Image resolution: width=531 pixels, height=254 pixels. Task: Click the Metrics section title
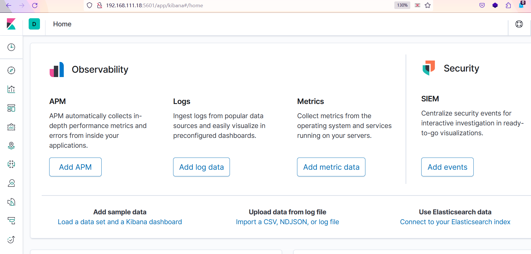pyautogui.click(x=310, y=101)
